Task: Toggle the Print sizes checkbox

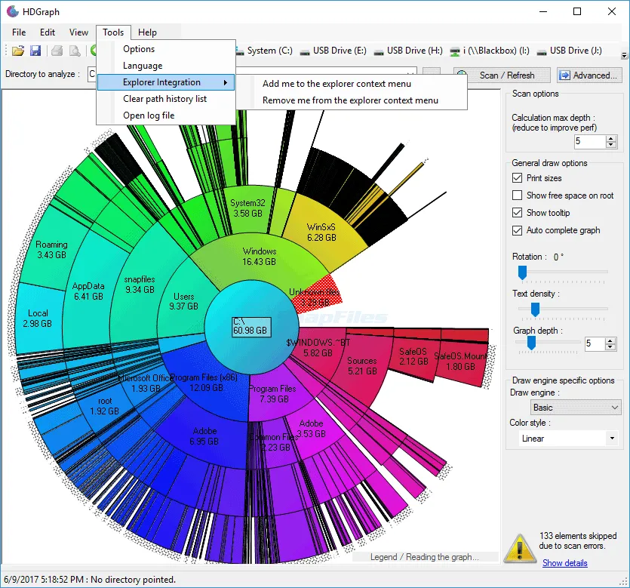Action: pos(517,177)
